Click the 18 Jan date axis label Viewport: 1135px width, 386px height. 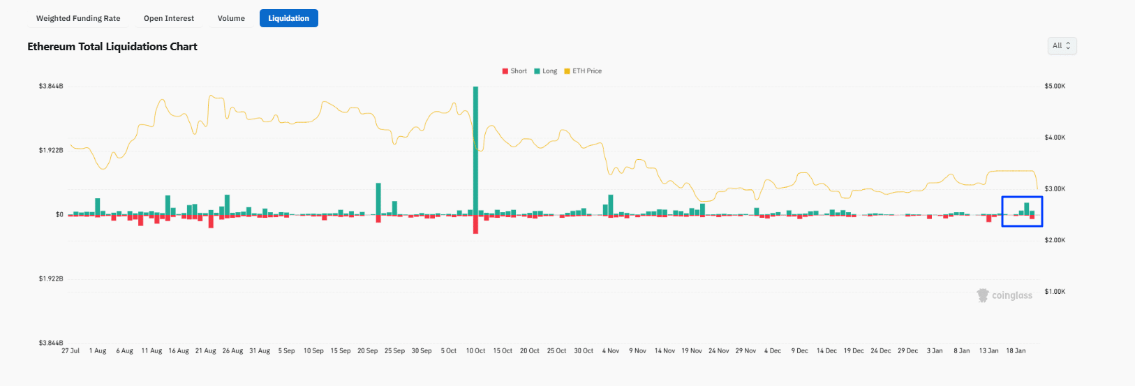coord(1016,351)
